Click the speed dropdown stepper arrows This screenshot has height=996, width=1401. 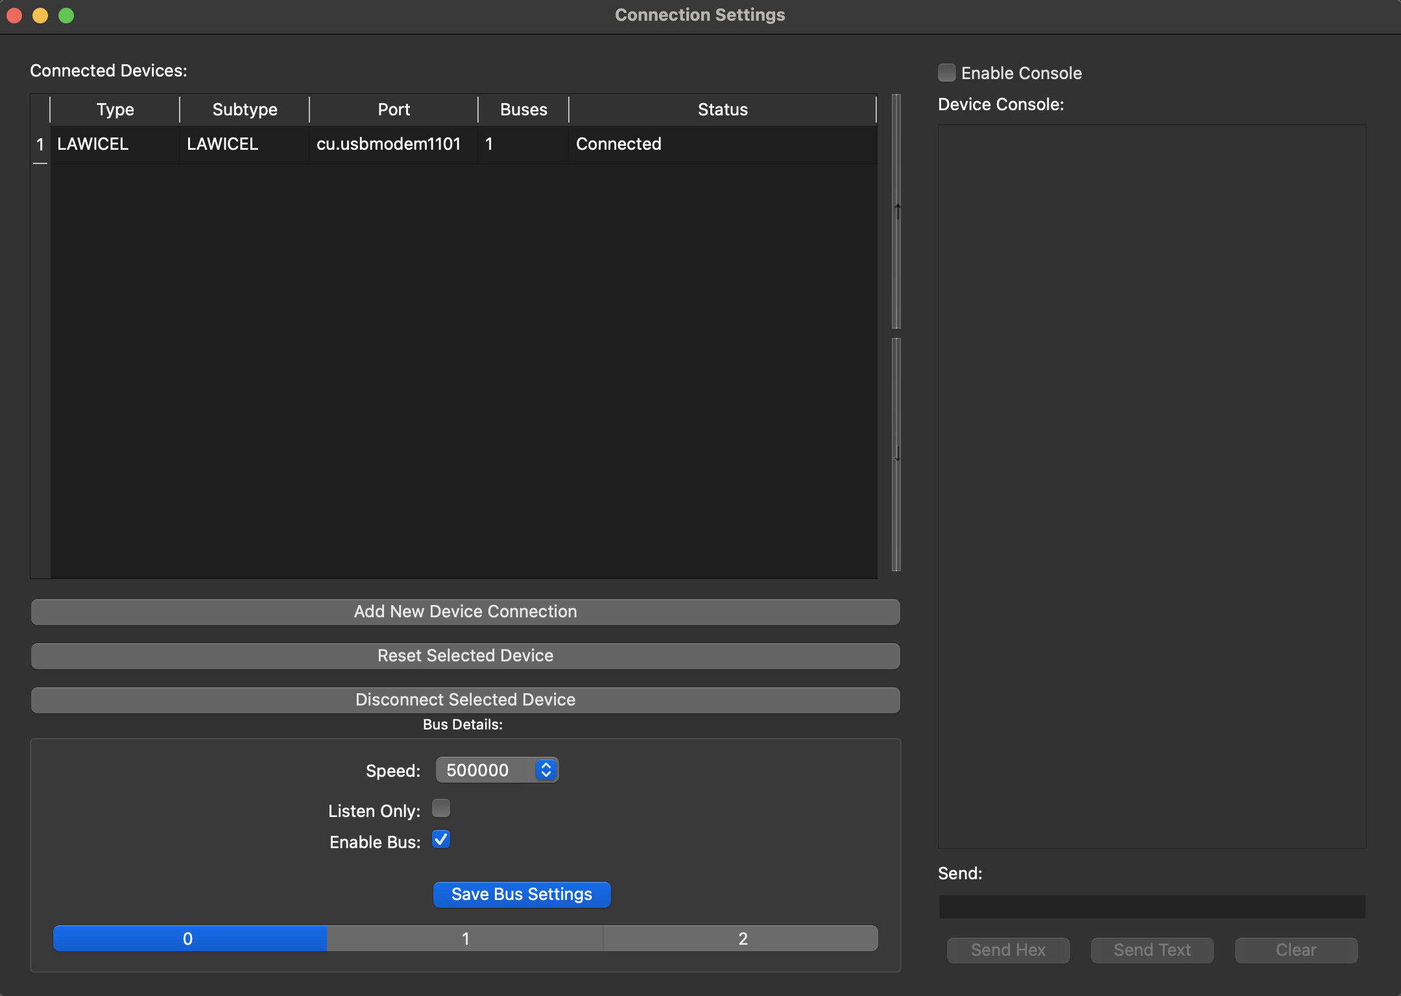(546, 770)
